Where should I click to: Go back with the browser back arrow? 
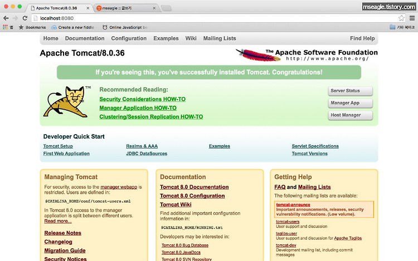click(x=6, y=18)
